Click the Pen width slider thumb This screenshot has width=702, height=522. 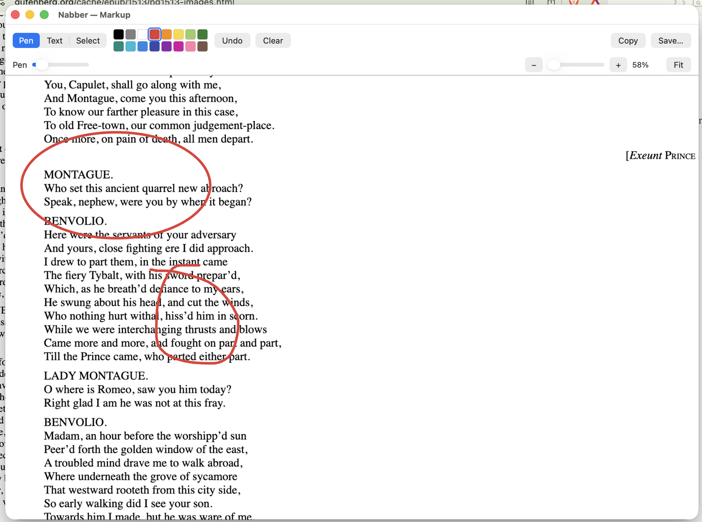click(42, 65)
